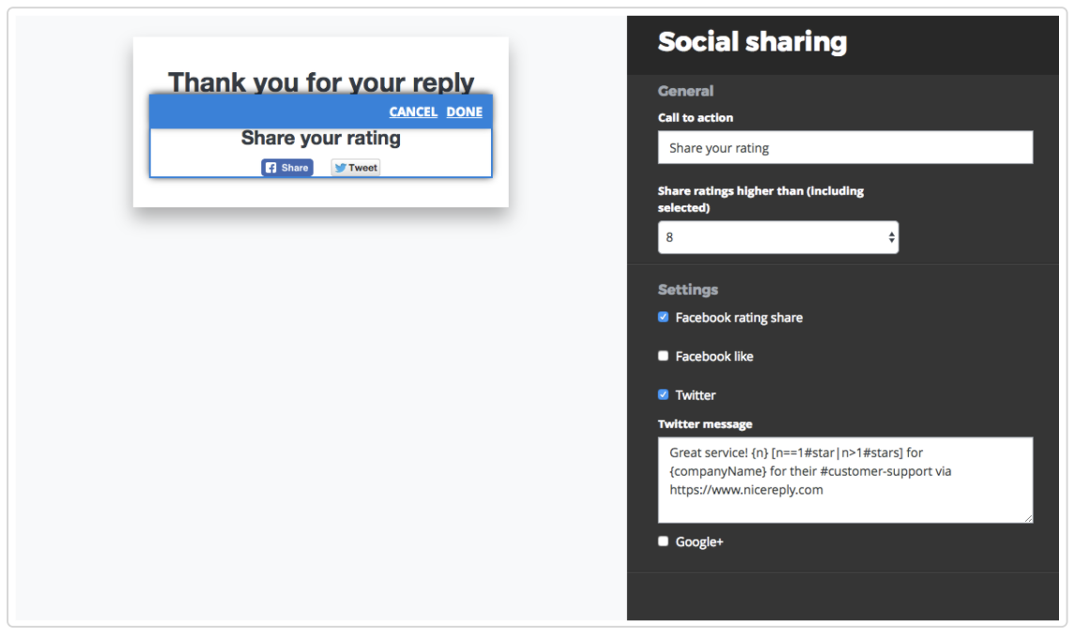Click the Settings section header
The width and height of the screenshot is (1074, 637).
688,290
